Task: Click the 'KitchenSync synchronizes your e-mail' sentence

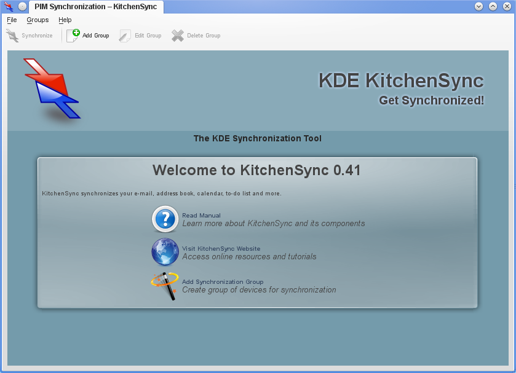Action: 162,194
